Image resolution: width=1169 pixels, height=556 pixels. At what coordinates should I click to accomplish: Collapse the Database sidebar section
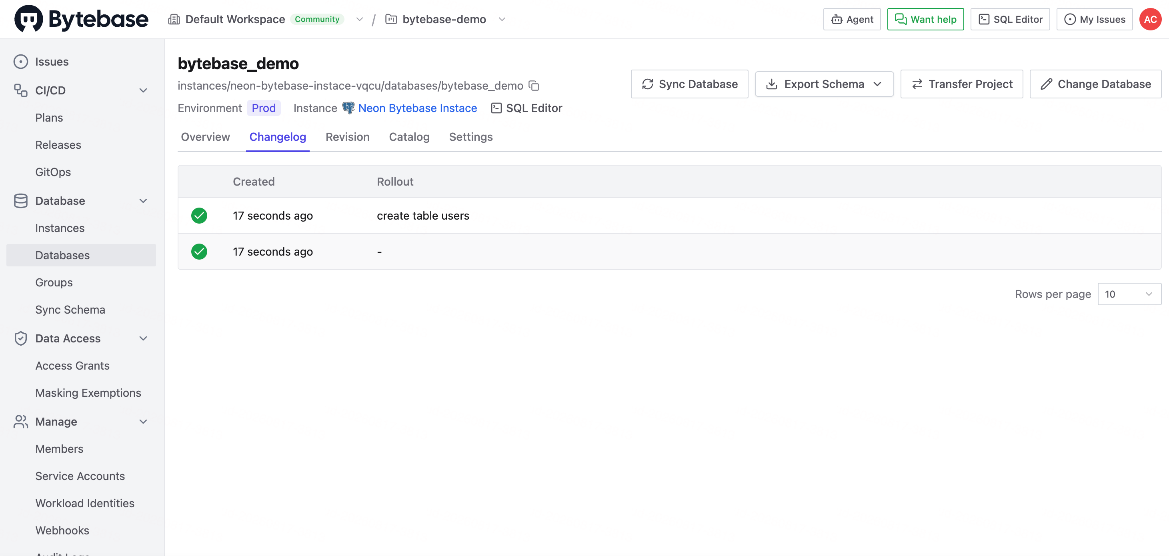[x=143, y=201]
